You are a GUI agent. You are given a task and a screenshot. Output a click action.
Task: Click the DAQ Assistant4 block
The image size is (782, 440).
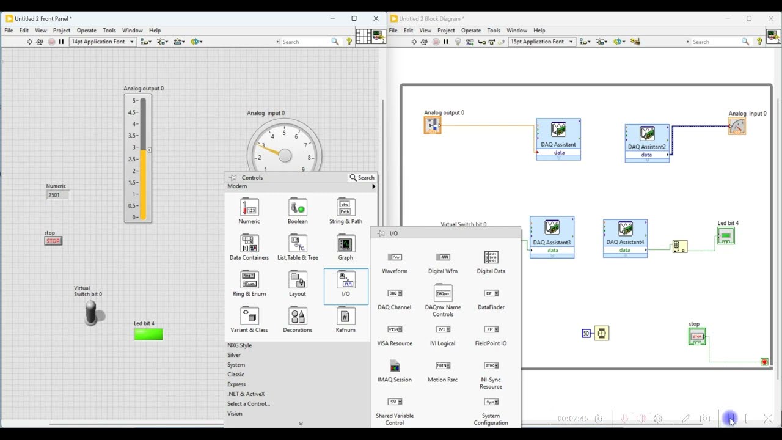coord(625,238)
